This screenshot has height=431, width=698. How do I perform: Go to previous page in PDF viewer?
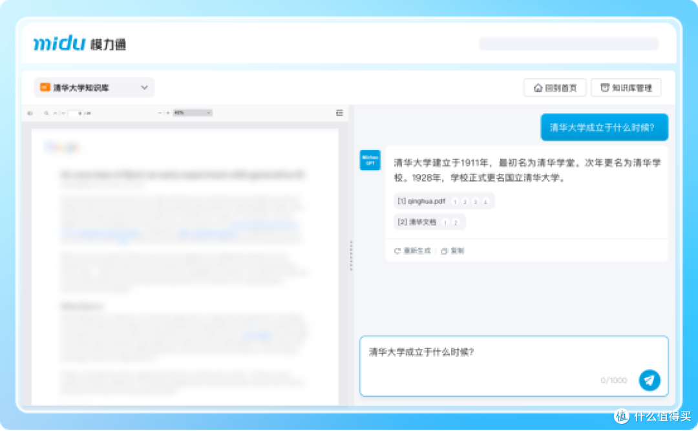pyautogui.click(x=55, y=113)
